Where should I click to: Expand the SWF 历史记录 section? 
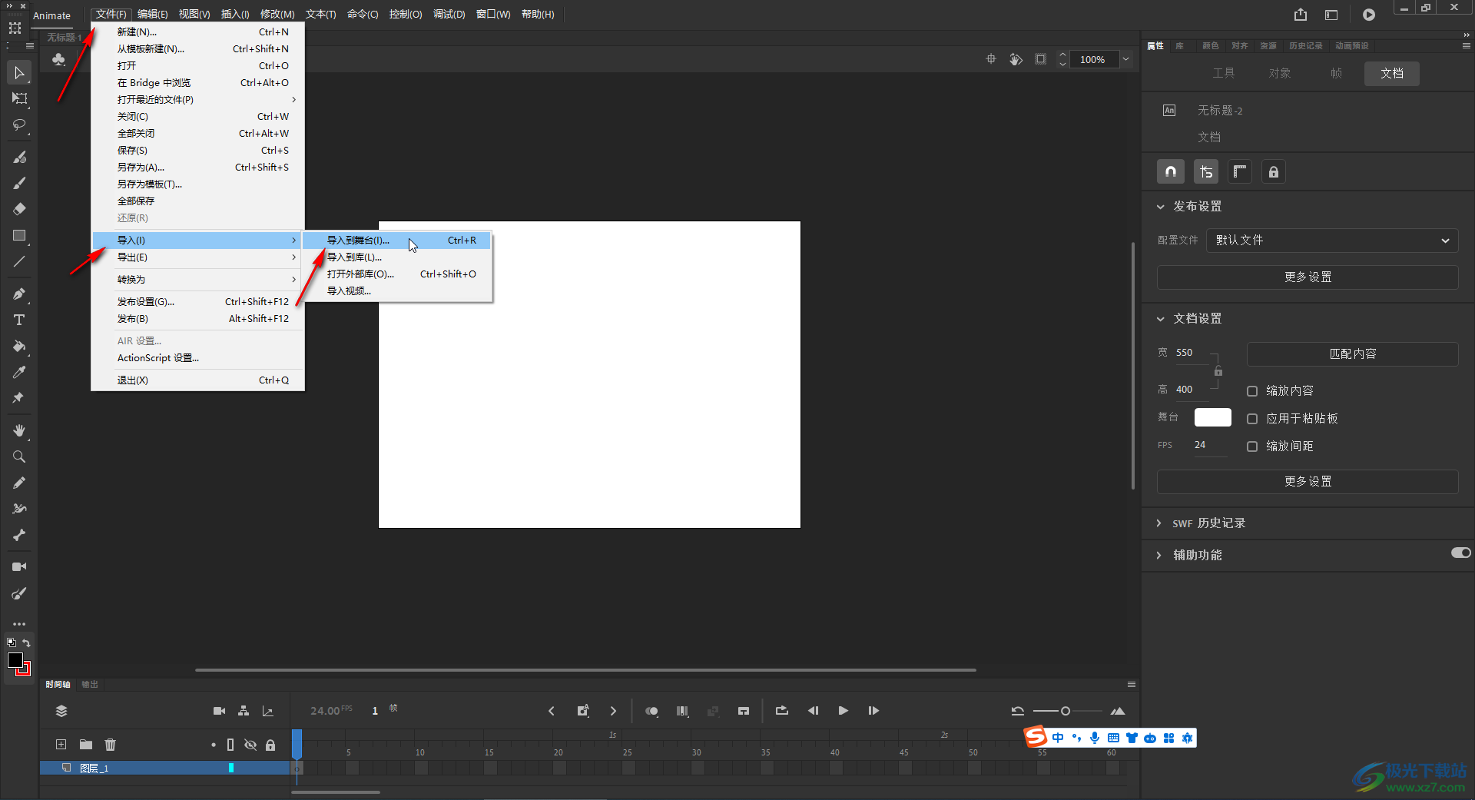[x=1159, y=523]
